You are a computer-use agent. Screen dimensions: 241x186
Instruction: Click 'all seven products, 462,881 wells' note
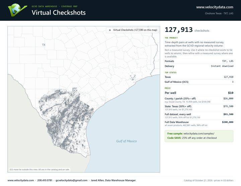pos(186,125)
